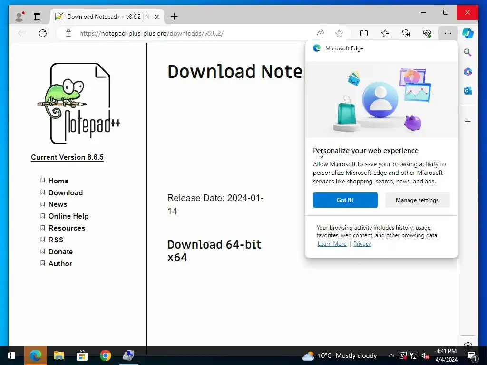The height and width of the screenshot is (365, 487).
Task: Open Copilot in the Edge sidebar
Action: point(468,33)
